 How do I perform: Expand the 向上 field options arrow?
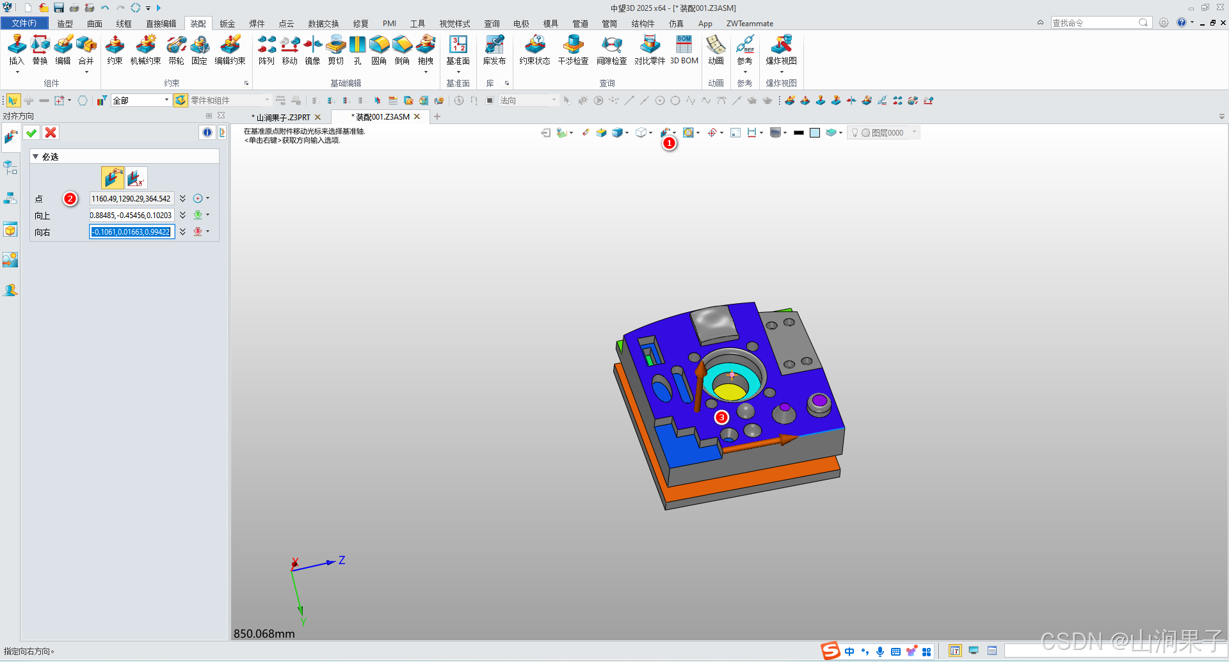(x=182, y=215)
